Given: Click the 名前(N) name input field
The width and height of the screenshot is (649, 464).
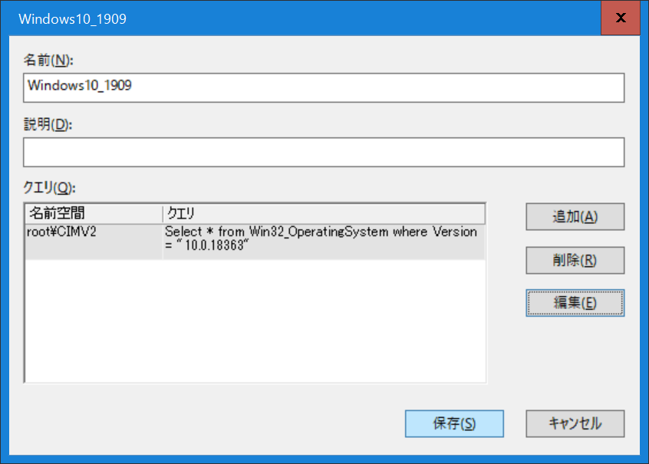Looking at the screenshot, I should 324,87.
